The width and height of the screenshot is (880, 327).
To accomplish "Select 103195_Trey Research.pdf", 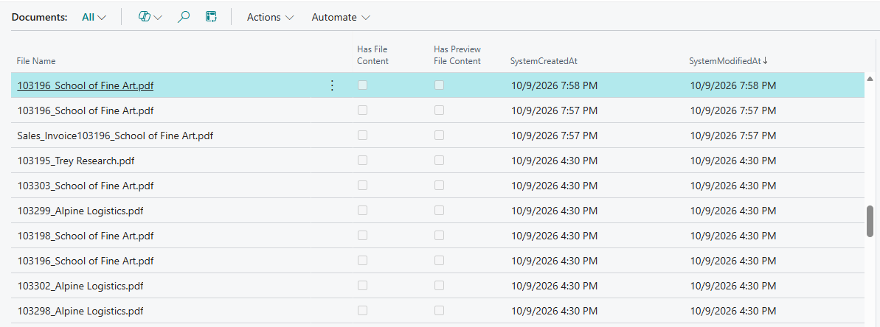I will (76, 161).
